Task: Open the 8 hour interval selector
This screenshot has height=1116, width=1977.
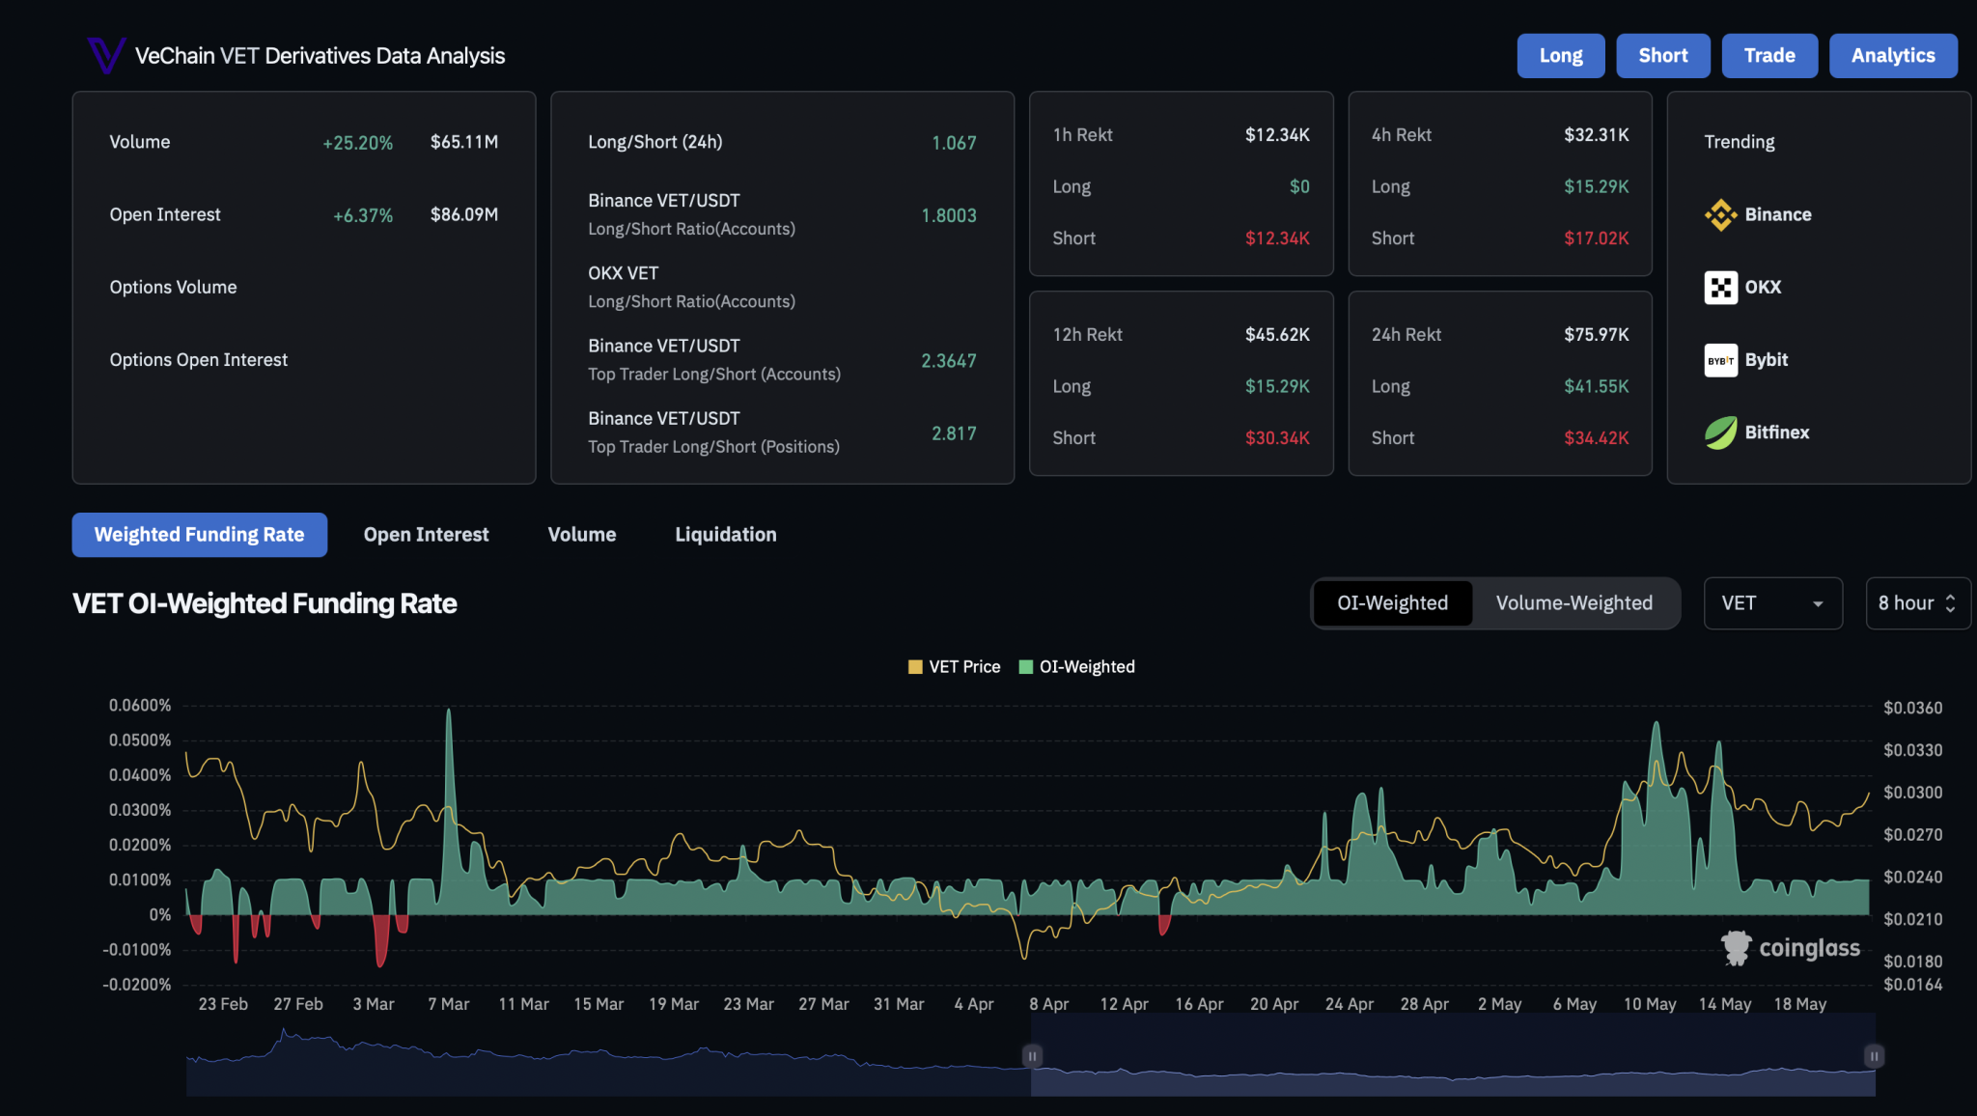Action: pos(1917,603)
